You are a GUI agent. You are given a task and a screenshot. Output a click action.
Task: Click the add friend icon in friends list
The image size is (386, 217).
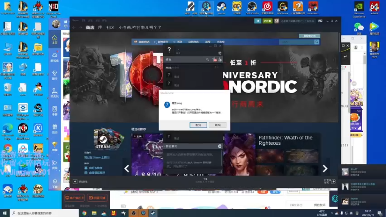220,59
